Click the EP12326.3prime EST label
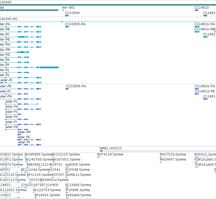Viewport: 216px width, 199px height. pos(40,175)
